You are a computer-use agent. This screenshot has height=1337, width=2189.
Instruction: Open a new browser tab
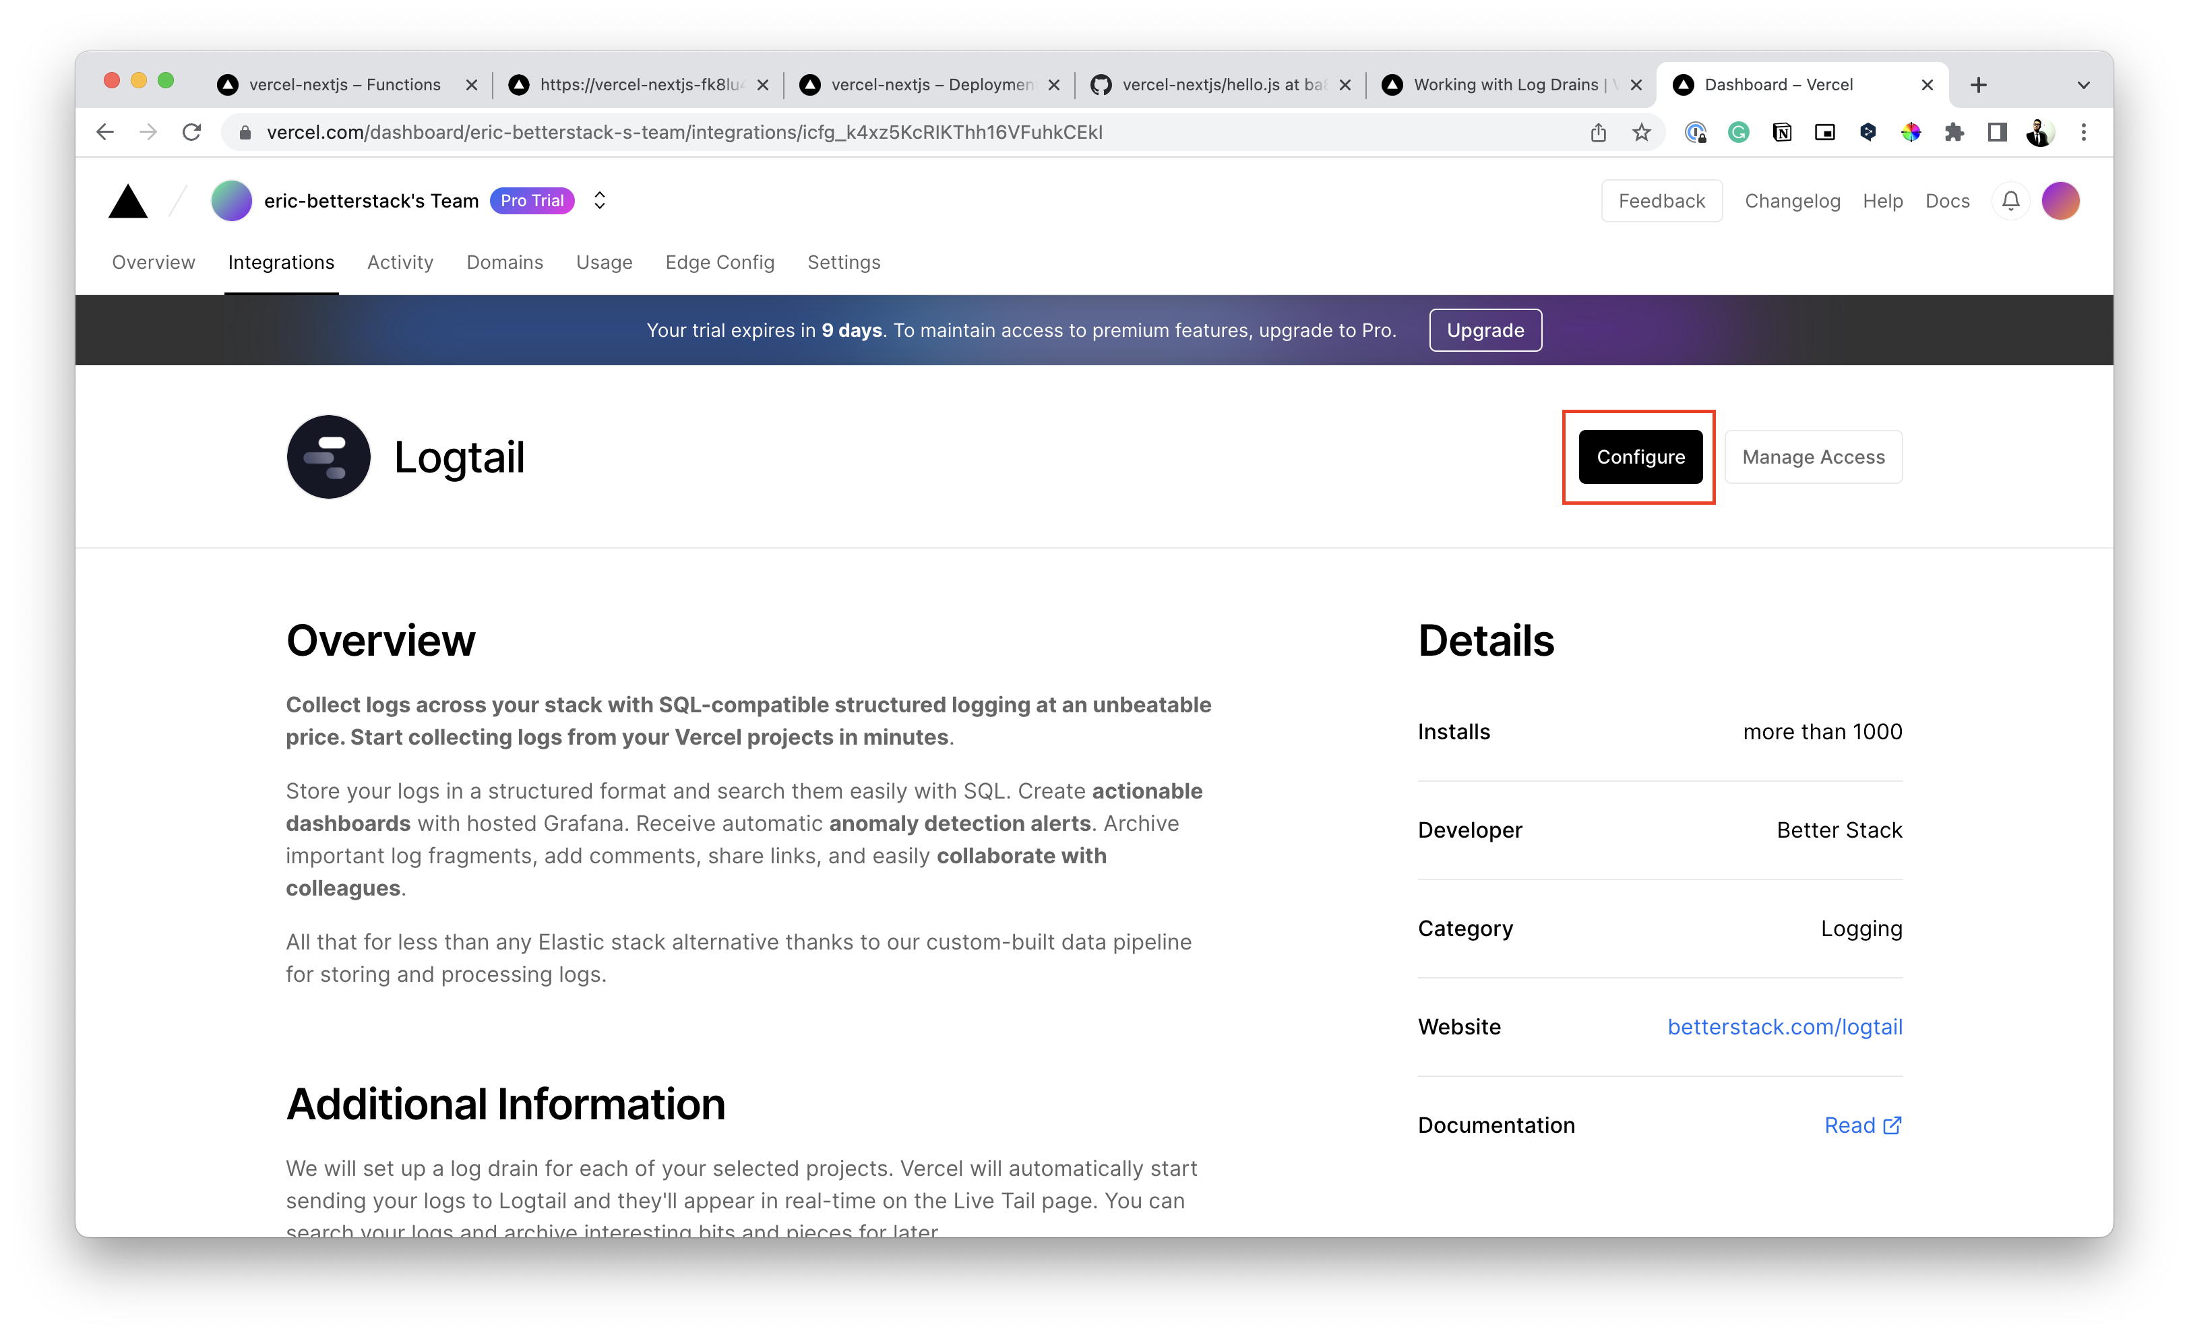[x=1979, y=86]
